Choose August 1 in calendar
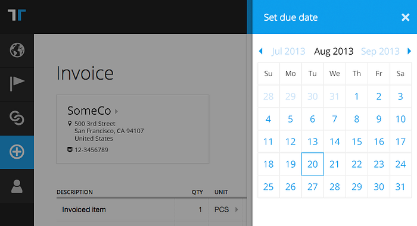The image size is (417, 226). pos(357,96)
